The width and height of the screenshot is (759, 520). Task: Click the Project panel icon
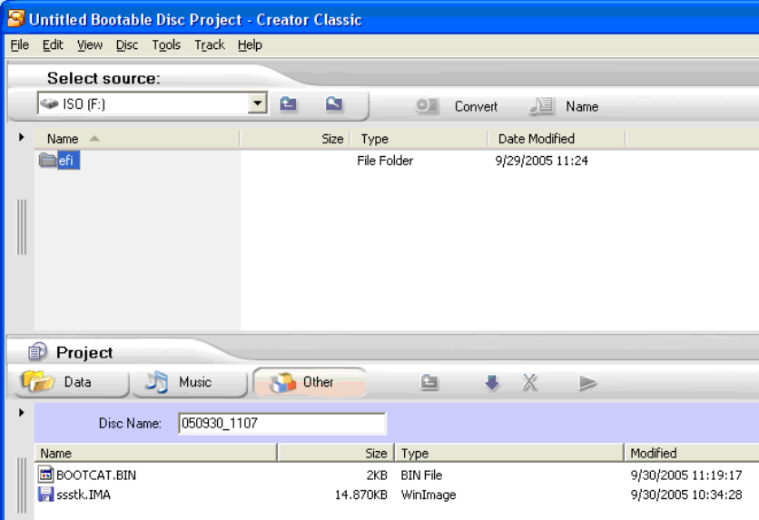pos(37,352)
